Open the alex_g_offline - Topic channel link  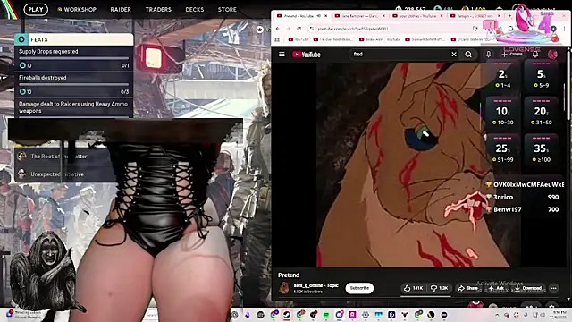(315, 285)
